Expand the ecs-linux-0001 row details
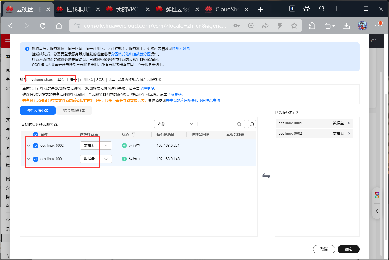The height and width of the screenshot is (260, 389). point(28,159)
